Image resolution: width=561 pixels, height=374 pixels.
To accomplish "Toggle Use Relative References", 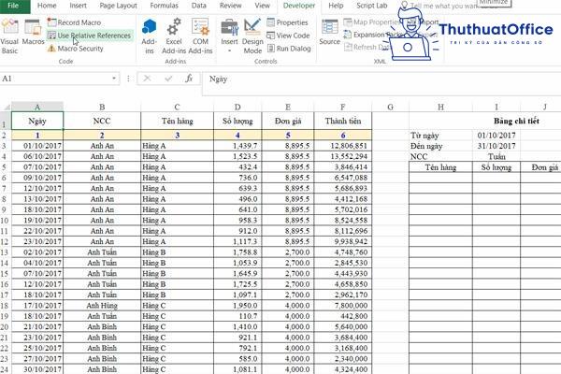I will 89,36.
